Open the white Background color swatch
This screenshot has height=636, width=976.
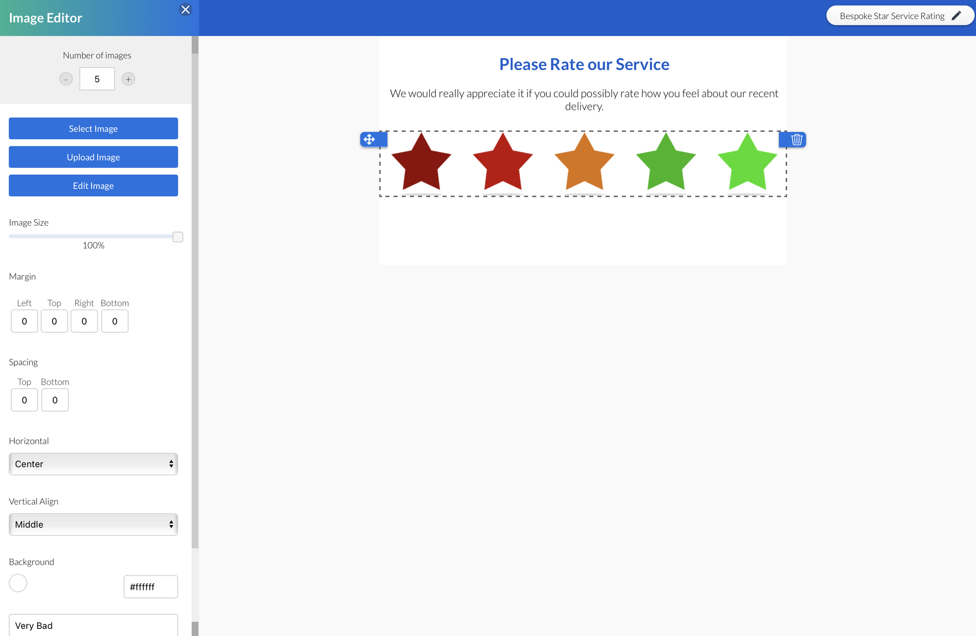click(x=18, y=583)
